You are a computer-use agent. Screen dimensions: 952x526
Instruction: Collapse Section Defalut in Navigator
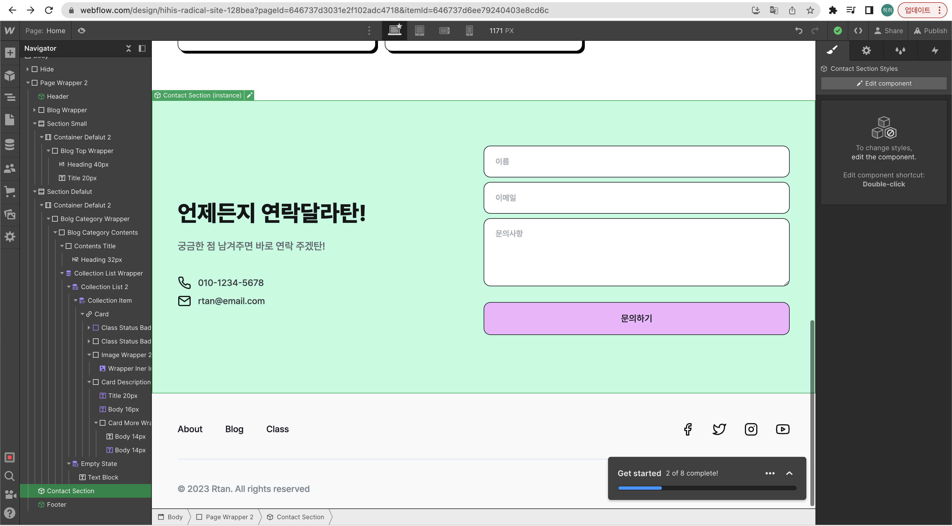(x=35, y=192)
